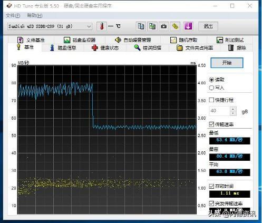Minimize the HD Tune window
The image size is (262, 223).
pos(215,6)
